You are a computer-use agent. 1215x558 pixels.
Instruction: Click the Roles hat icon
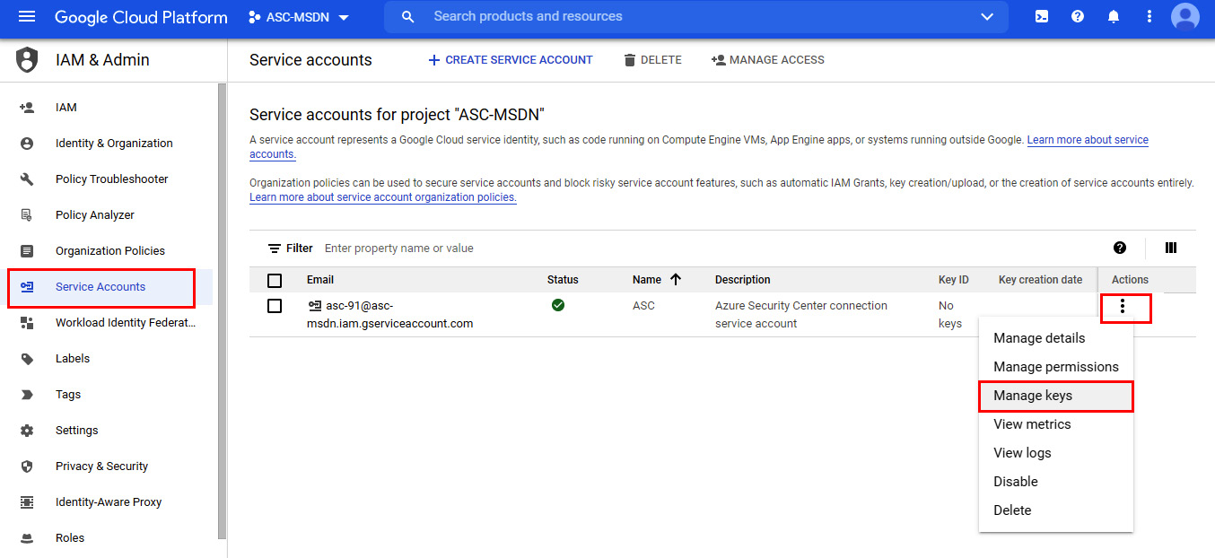(x=27, y=538)
